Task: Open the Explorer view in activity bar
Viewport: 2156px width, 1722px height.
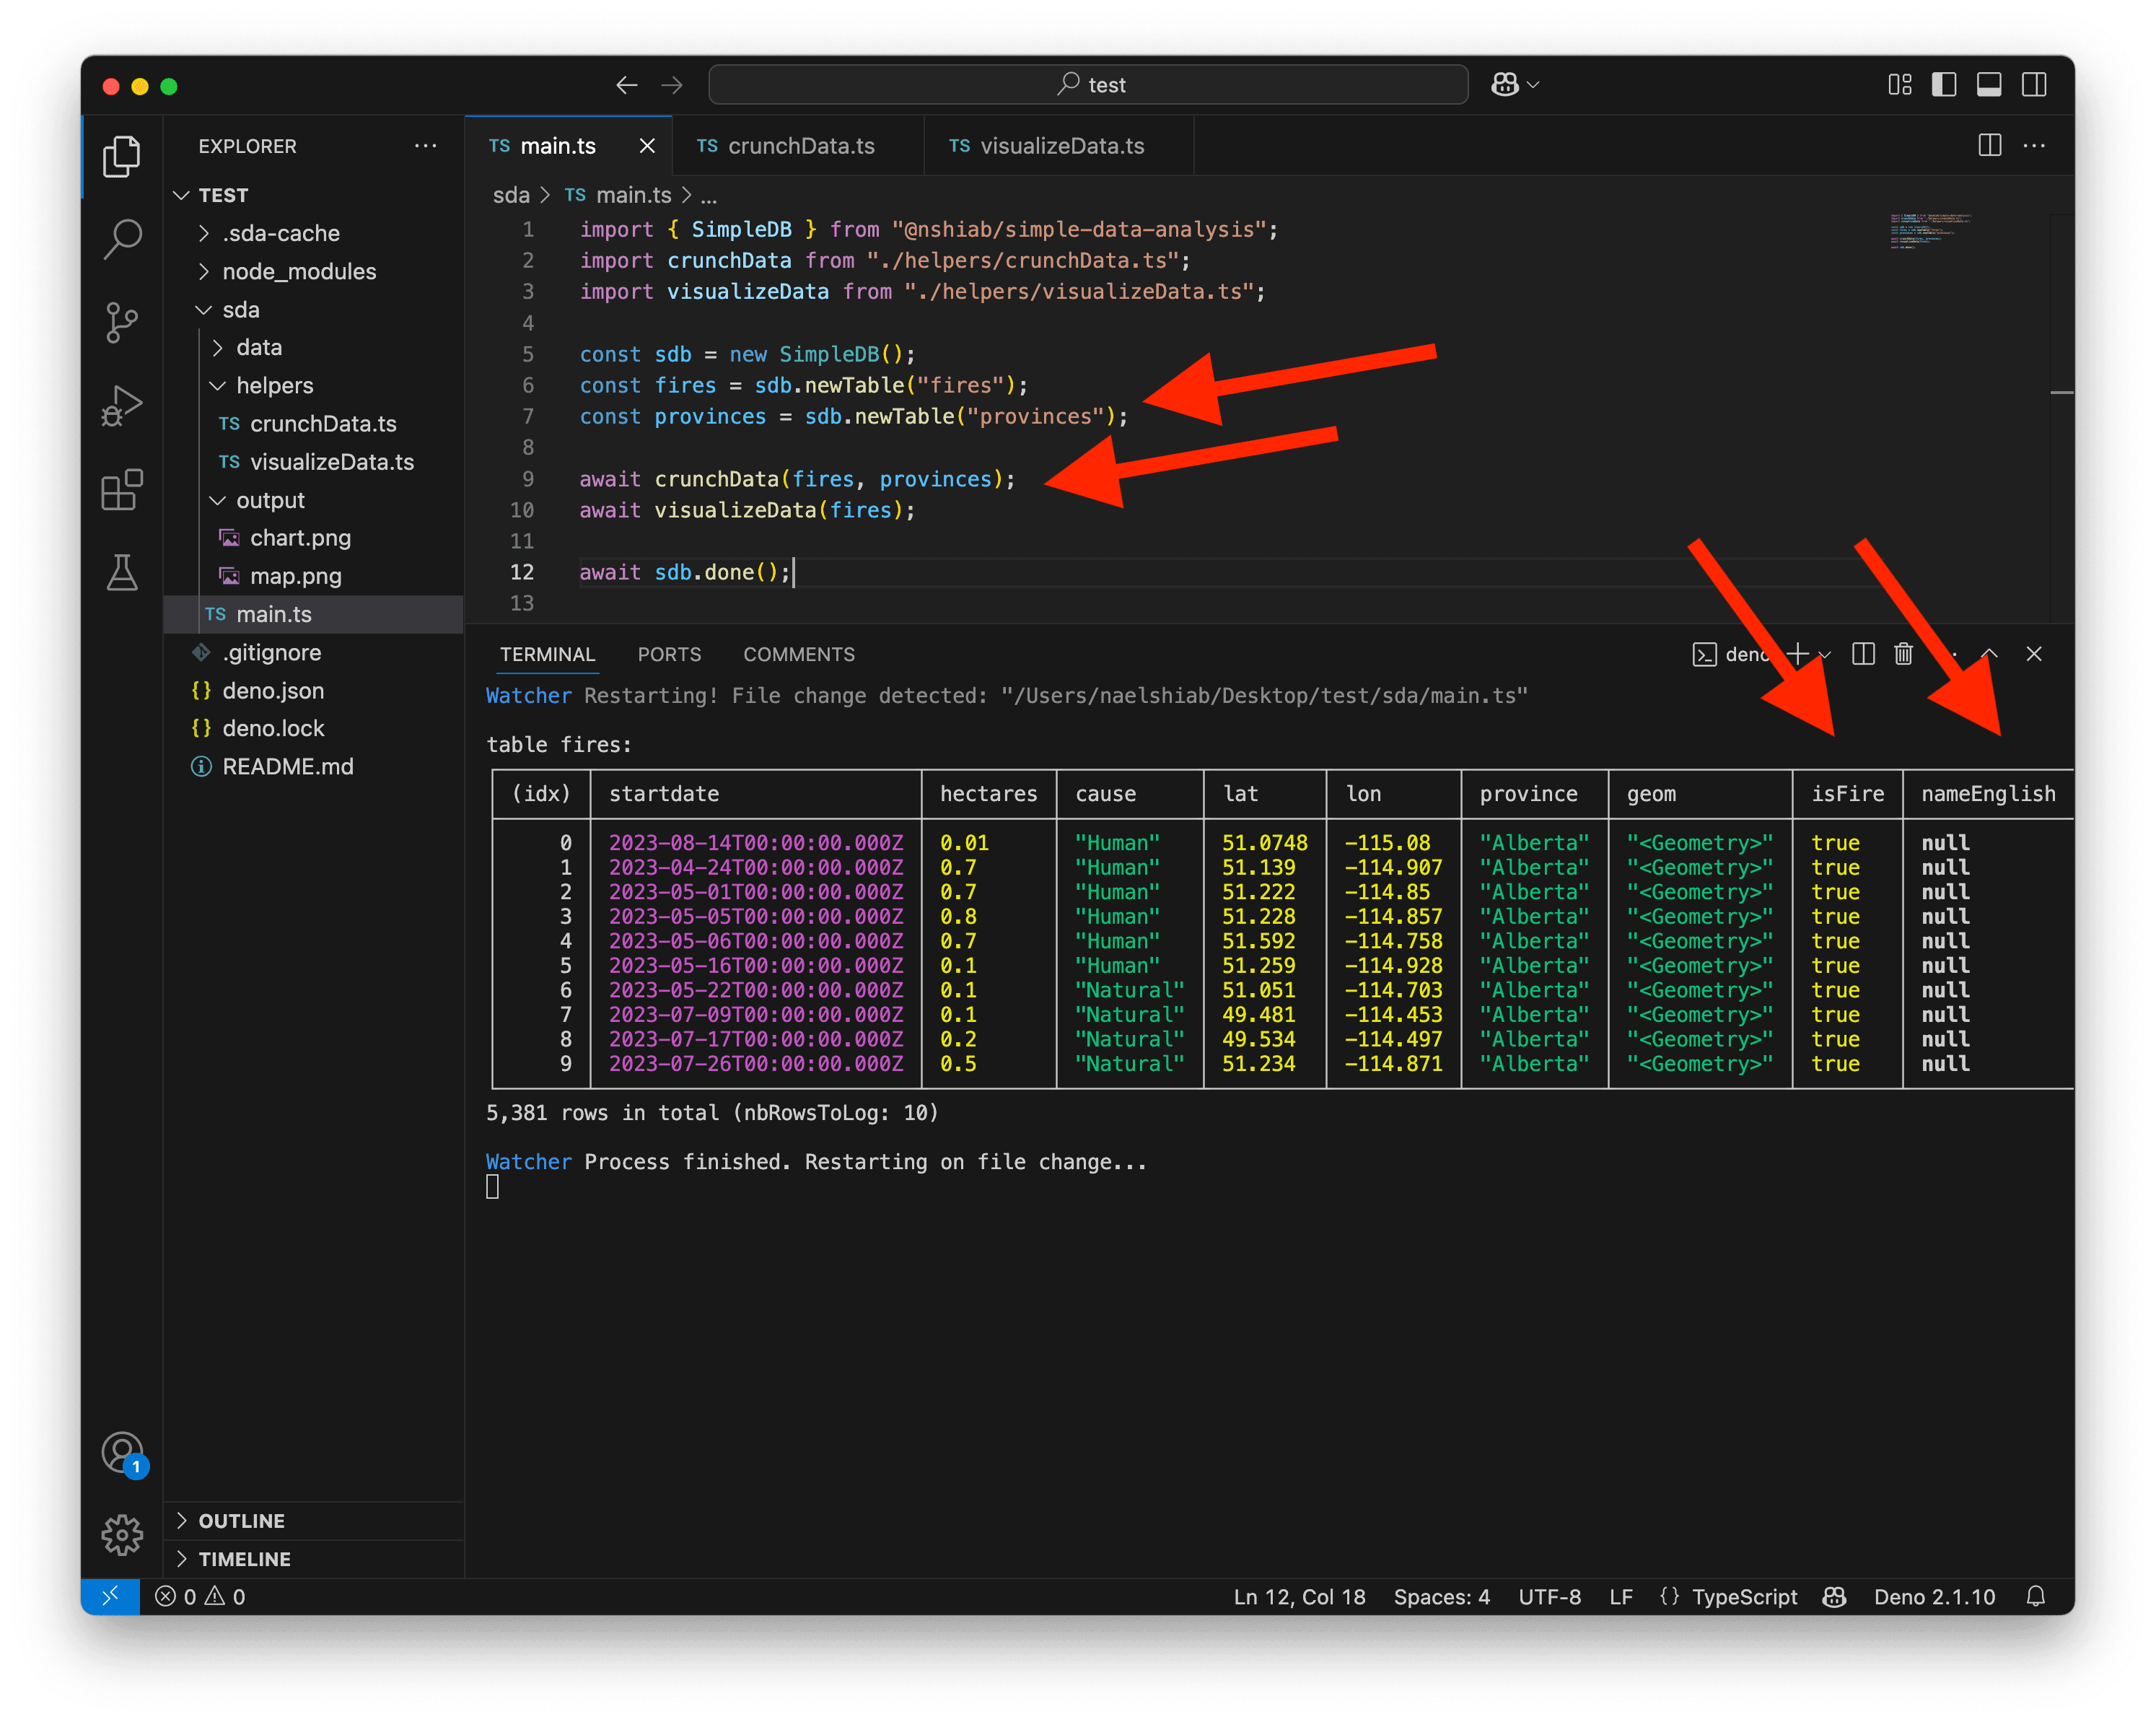Action: 122,157
